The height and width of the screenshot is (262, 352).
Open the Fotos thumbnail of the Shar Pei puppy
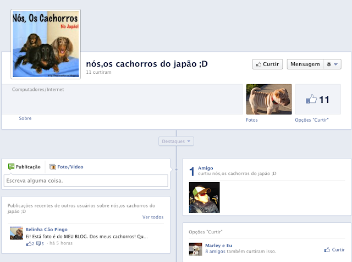click(x=269, y=99)
